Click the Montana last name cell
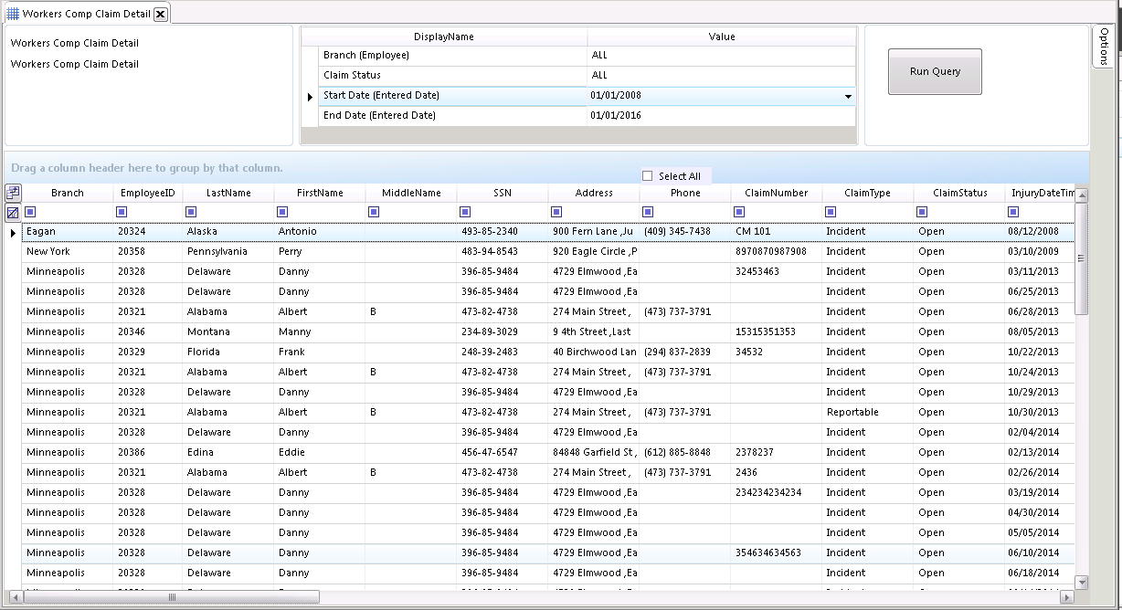Screen dimensions: 1122x610 tap(228, 332)
